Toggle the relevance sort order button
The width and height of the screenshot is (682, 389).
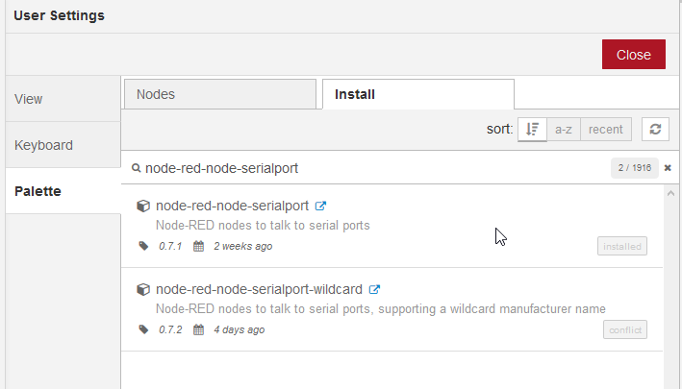(532, 129)
